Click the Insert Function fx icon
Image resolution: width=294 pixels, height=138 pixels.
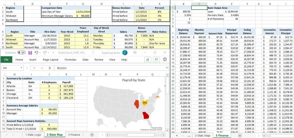[50, 68]
